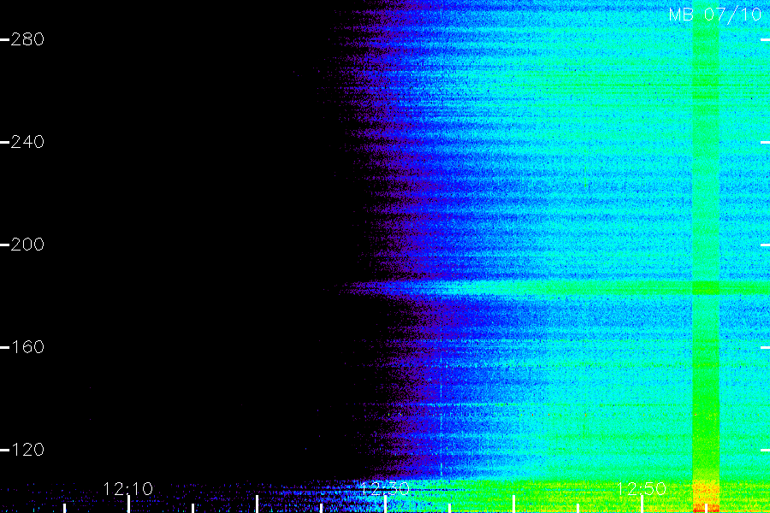
Task: Click the MB 07/10 date label
Action: [x=715, y=15]
